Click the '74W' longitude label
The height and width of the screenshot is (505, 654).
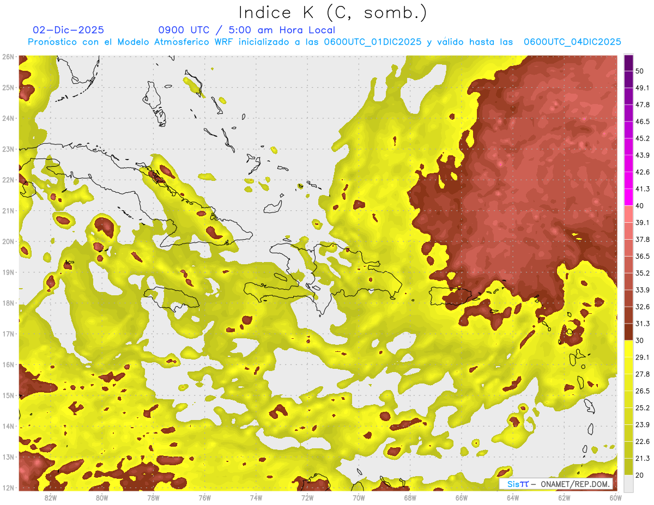click(x=256, y=498)
